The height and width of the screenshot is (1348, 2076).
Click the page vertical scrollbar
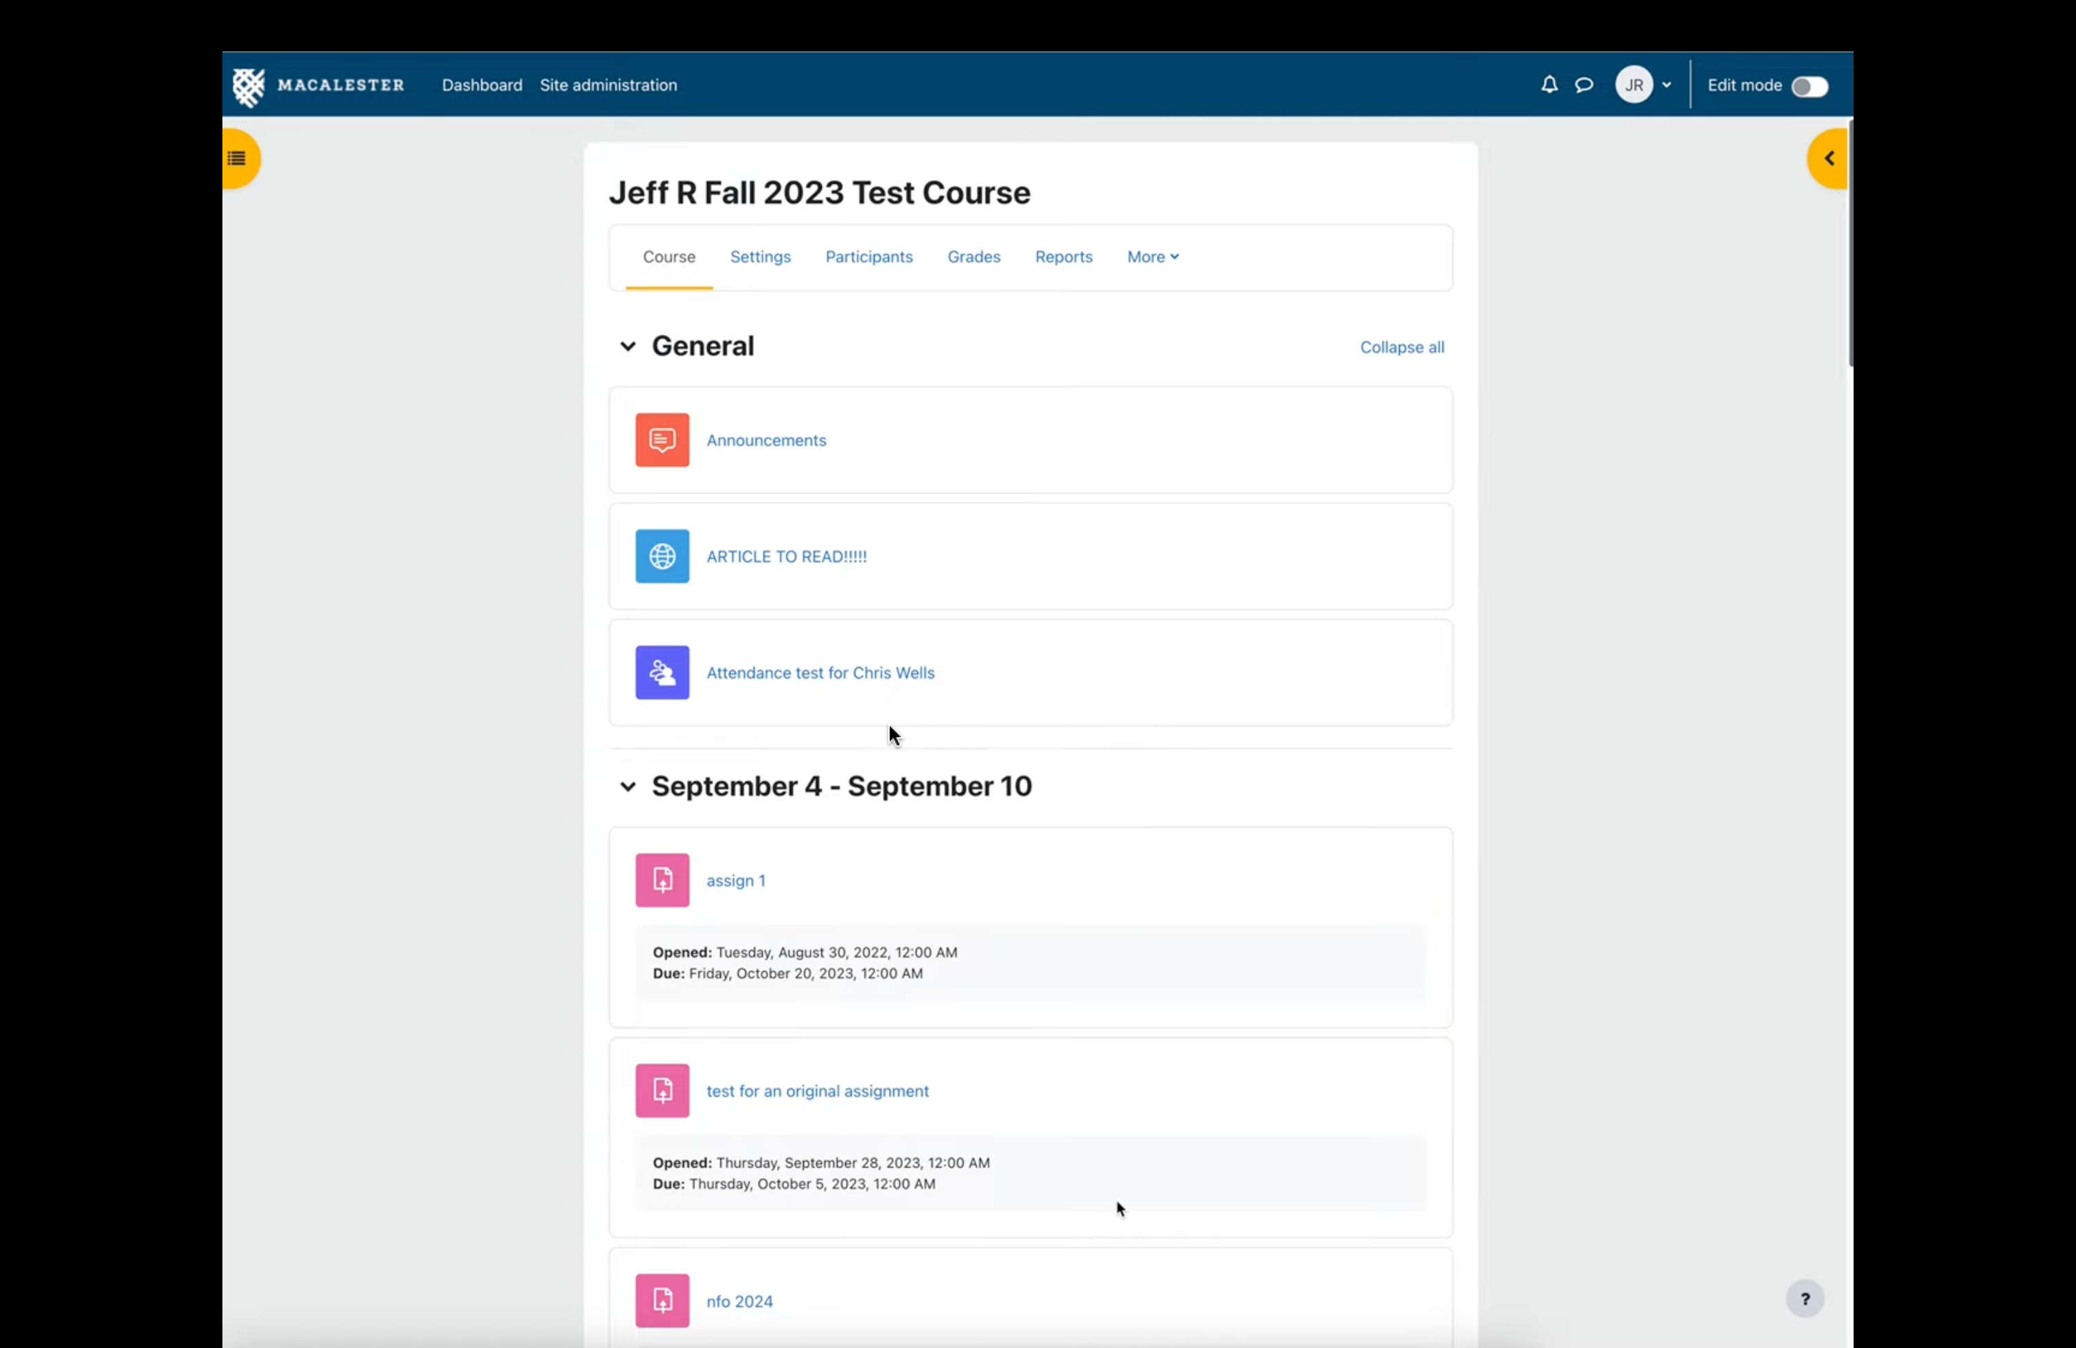click(1849, 244)
